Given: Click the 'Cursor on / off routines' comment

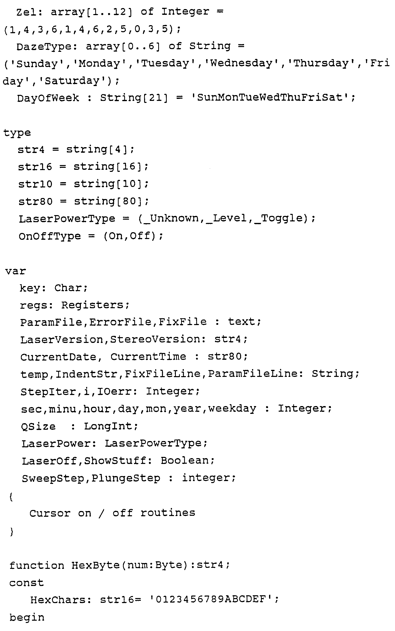Looking at the screenshot, I should click(x=112, y=513).
